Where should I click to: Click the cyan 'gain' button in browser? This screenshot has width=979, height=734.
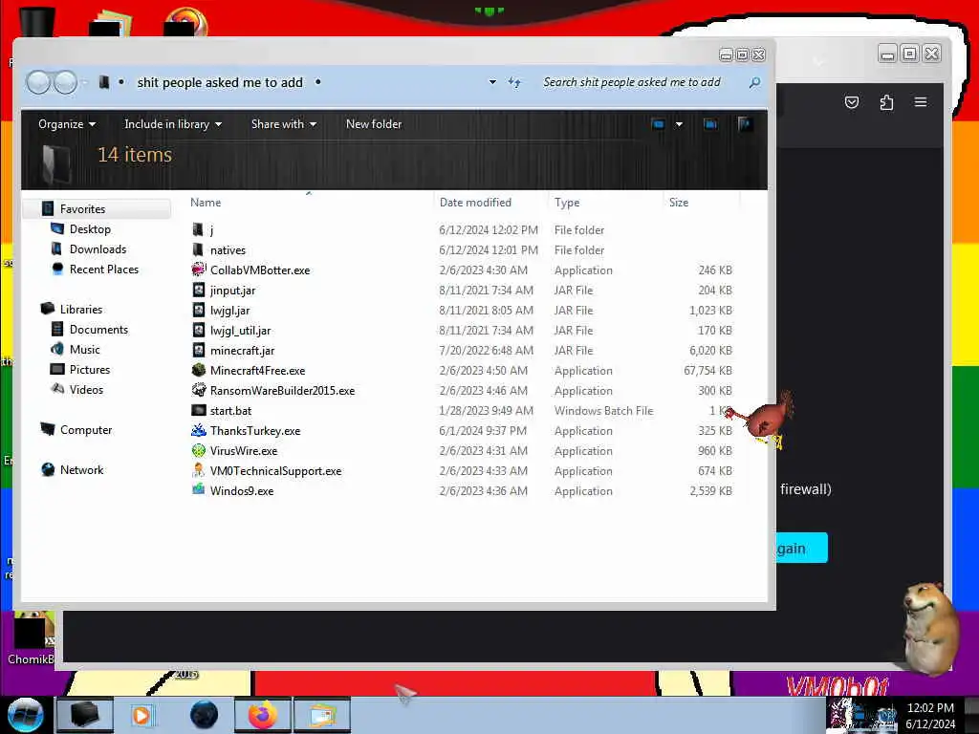(802, 548)
